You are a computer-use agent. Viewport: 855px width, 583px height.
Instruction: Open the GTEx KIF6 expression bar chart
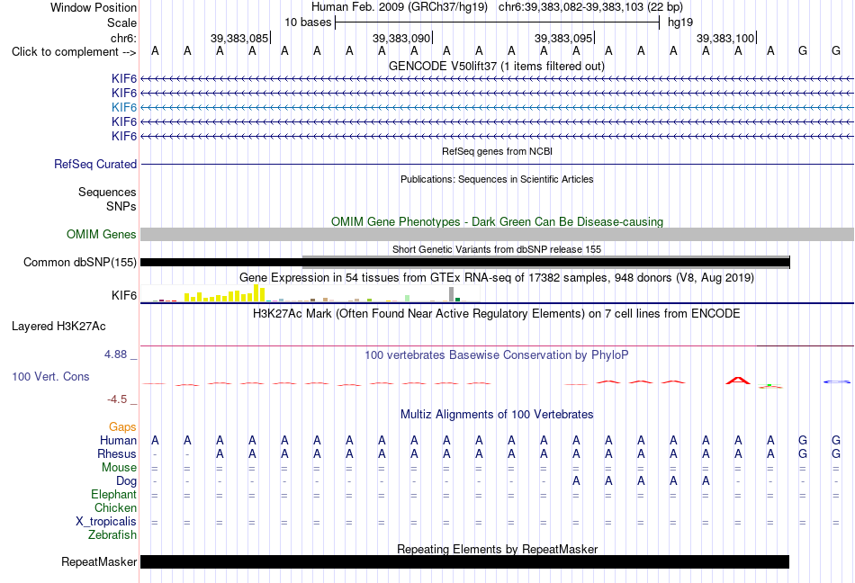pos(310,293)
